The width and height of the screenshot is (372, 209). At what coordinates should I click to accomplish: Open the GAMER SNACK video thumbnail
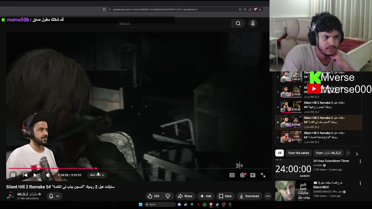(x=293, y=191)
